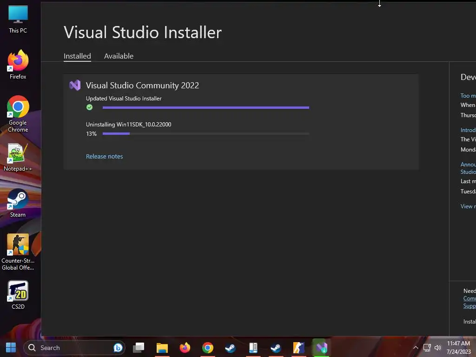The image size is (476, 357).
Task: Select the Firefox desktop shortcut
Action: pos(18,64)
